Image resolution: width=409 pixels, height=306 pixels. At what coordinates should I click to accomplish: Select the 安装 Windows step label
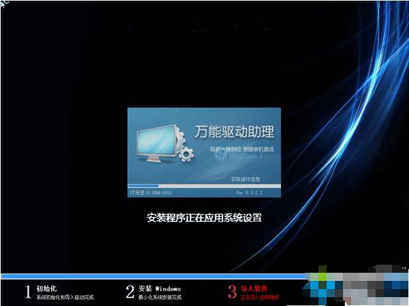160,288
